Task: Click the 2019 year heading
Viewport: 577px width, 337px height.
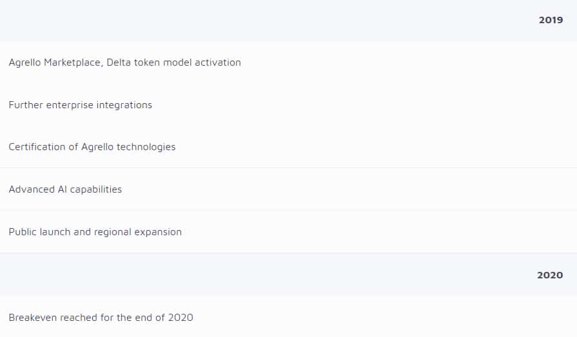Action: [551, 20]
